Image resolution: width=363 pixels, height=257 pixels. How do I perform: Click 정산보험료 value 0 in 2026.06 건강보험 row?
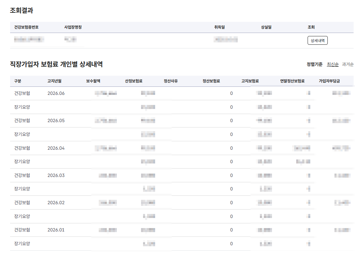231,93
